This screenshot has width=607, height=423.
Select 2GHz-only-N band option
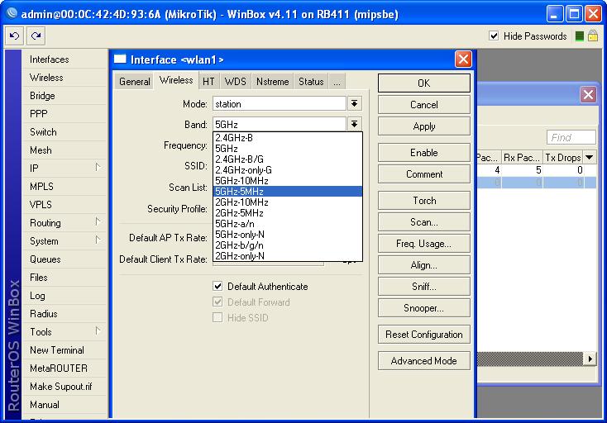tap(288, 256)
